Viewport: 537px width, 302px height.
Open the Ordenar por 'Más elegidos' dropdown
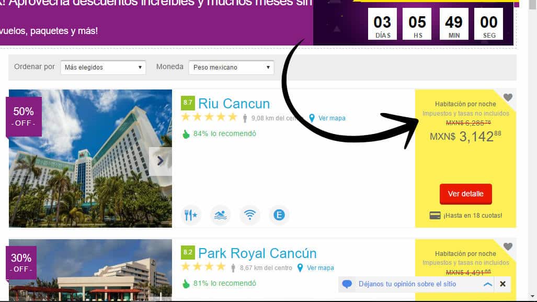pos(103,68)
